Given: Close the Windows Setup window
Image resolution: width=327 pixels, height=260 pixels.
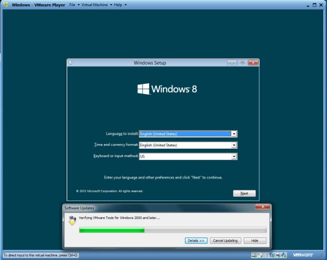Looking at the screenshot, I should point(253,62).
